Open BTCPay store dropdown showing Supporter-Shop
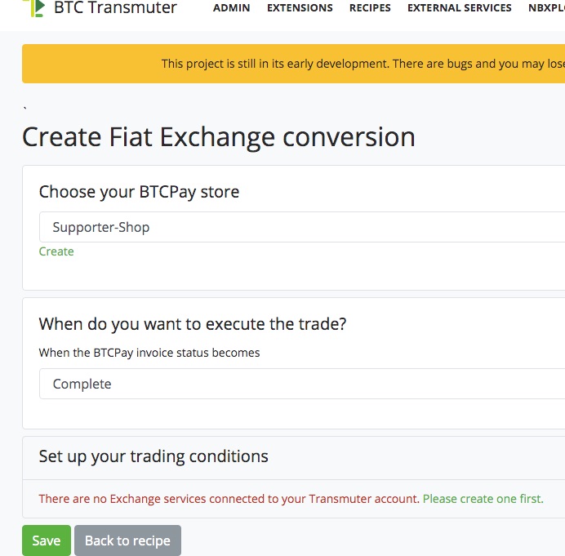Screen dimensions: 565x556 pos(302,227)
